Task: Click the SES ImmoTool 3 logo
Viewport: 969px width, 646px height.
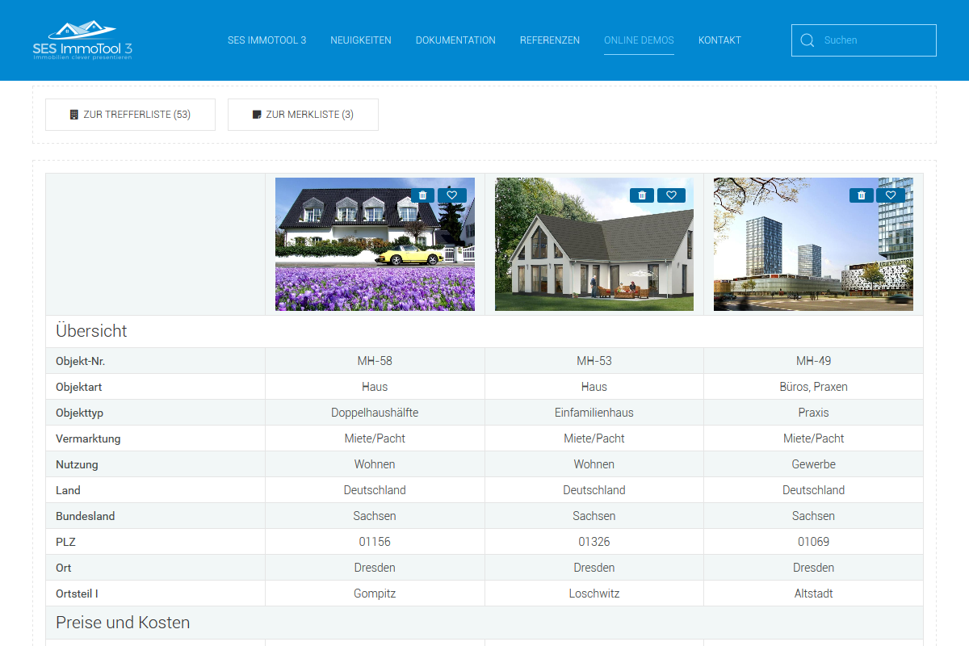Action: (x=82, y=40)
